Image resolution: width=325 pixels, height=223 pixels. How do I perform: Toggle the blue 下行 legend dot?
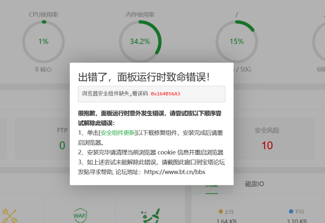(x=291, y=211)
